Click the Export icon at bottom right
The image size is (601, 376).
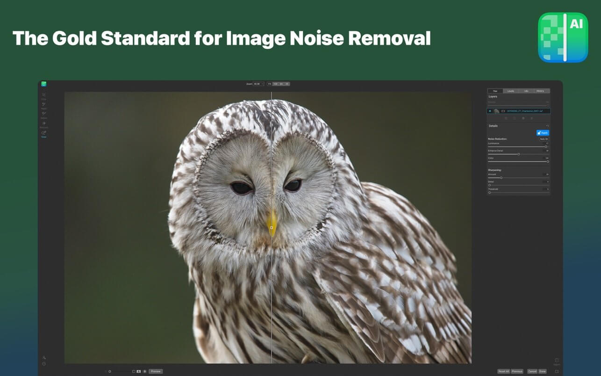557,361
